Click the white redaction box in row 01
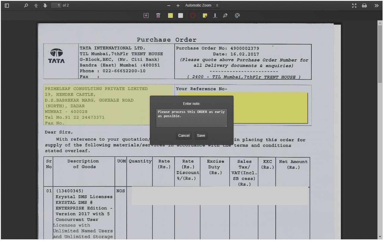 click(220, 196)
